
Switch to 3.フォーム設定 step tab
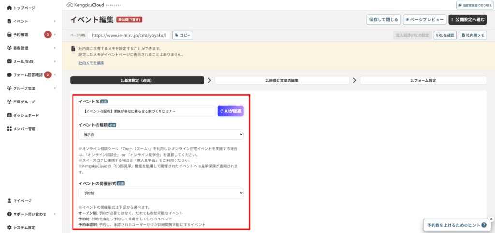point(423,80)
